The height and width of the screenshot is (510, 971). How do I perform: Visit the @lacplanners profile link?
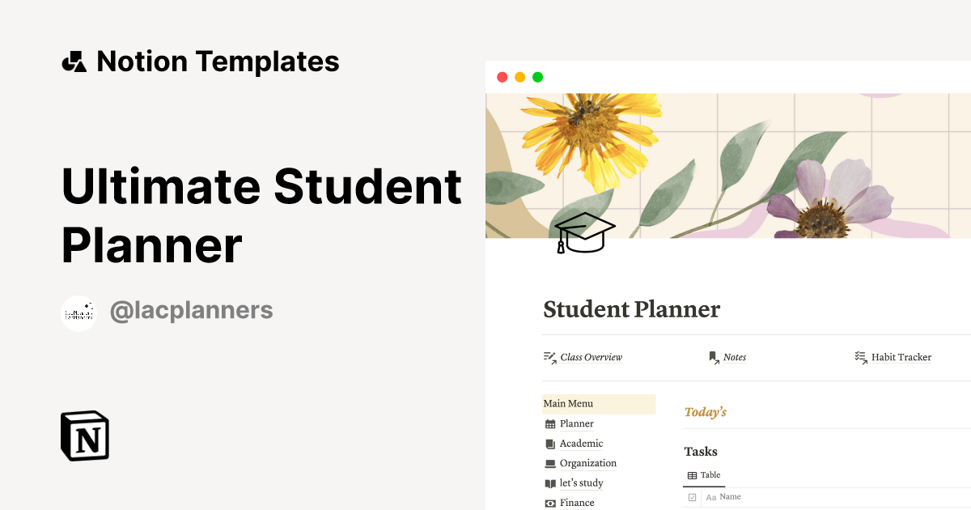point(192,310)
